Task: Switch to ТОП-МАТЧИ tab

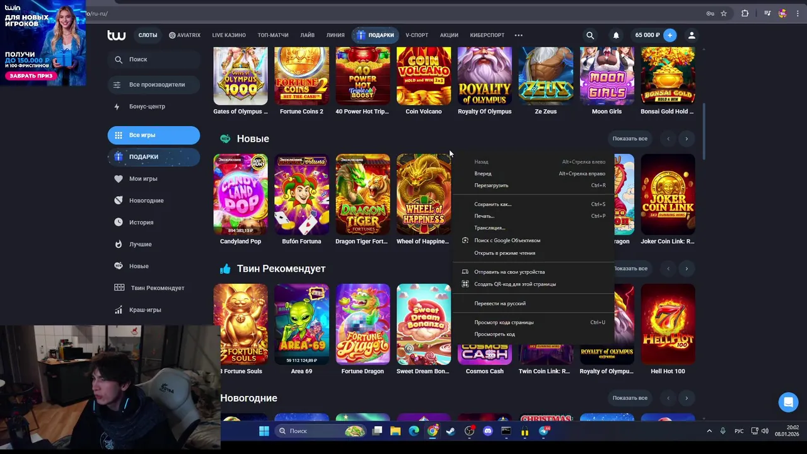Action: coord(273,35)
